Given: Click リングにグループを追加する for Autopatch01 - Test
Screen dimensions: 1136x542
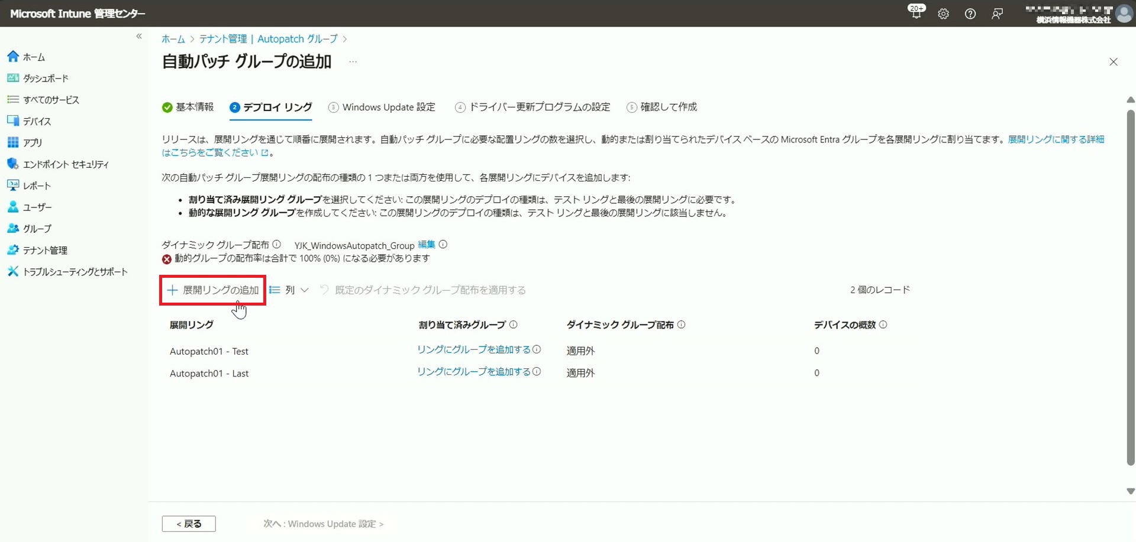Looking at the screenshot, I should pos(474,350).
